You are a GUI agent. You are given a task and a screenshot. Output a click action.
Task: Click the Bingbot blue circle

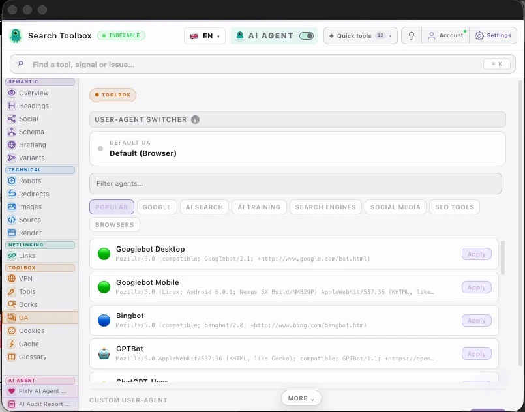coord(104,320)
